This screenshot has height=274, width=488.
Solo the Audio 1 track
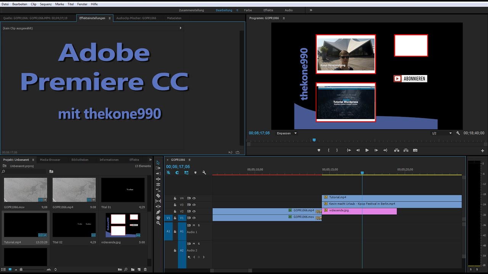(x=199, y=225)
